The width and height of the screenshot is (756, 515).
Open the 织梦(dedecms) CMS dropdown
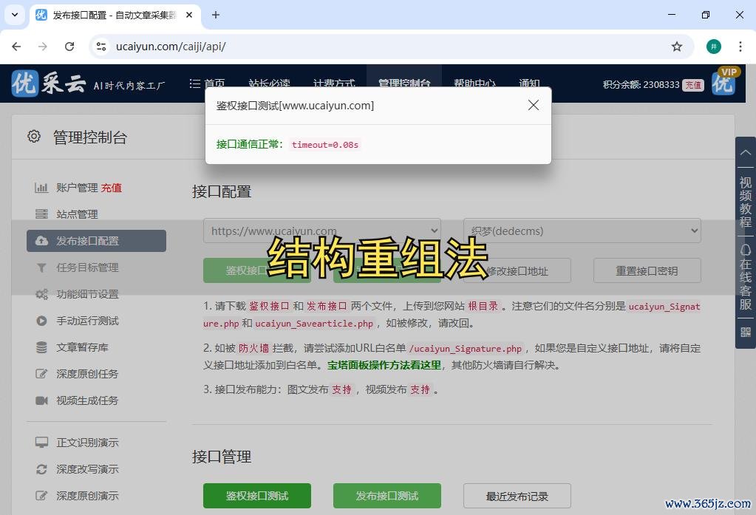click(582, 231)
